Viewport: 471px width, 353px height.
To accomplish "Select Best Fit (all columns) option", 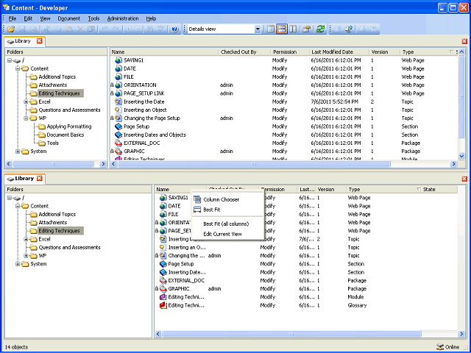I will 227,224.
